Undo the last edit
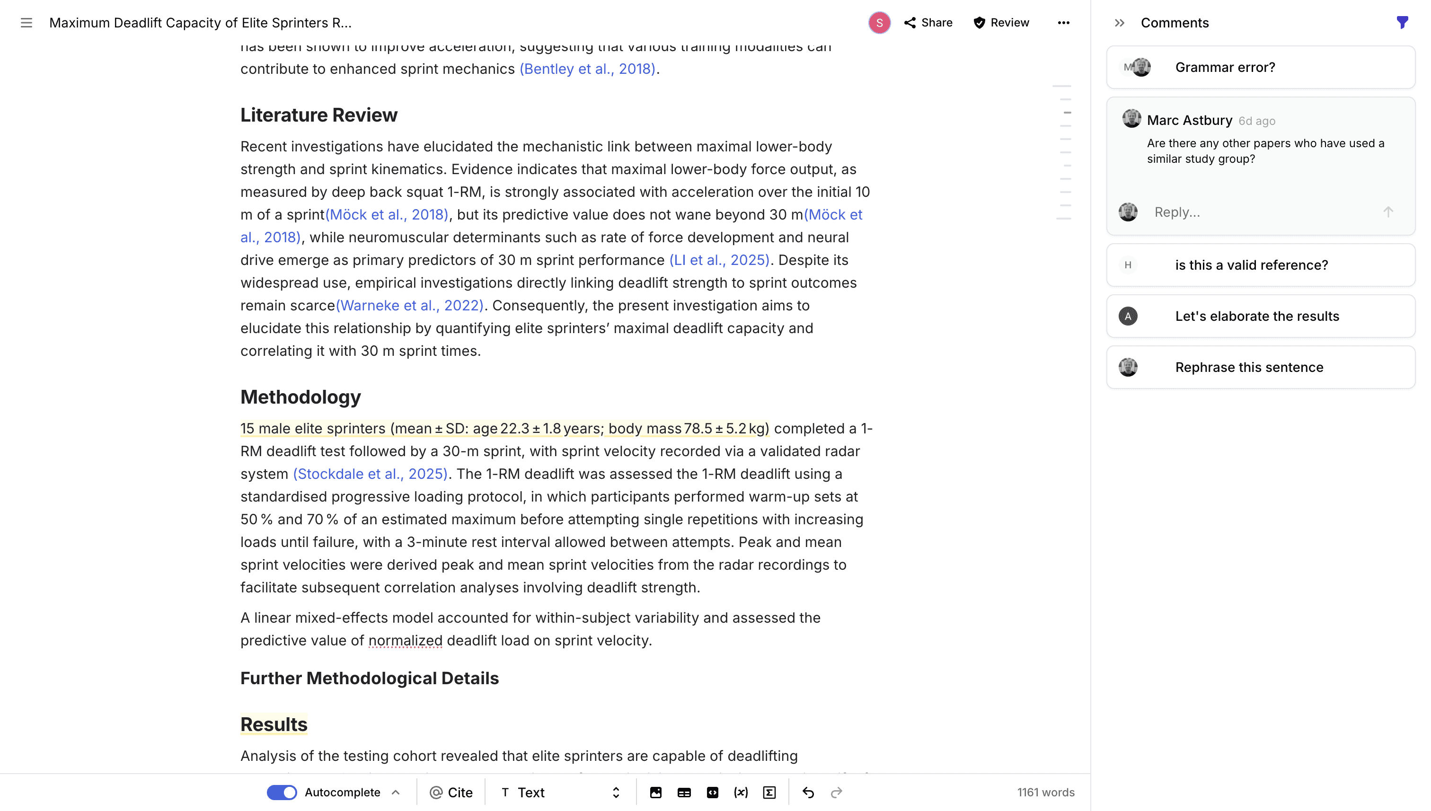The height and width of the screenshot is (811, 1431). click(x=808, y=792)
